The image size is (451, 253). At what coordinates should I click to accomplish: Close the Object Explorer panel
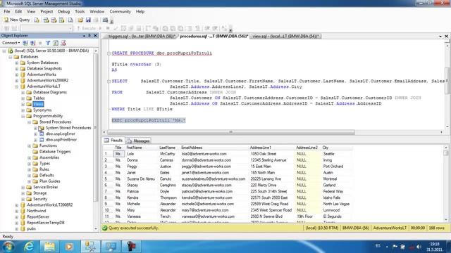pyautogui.click(x=95, y=36)
